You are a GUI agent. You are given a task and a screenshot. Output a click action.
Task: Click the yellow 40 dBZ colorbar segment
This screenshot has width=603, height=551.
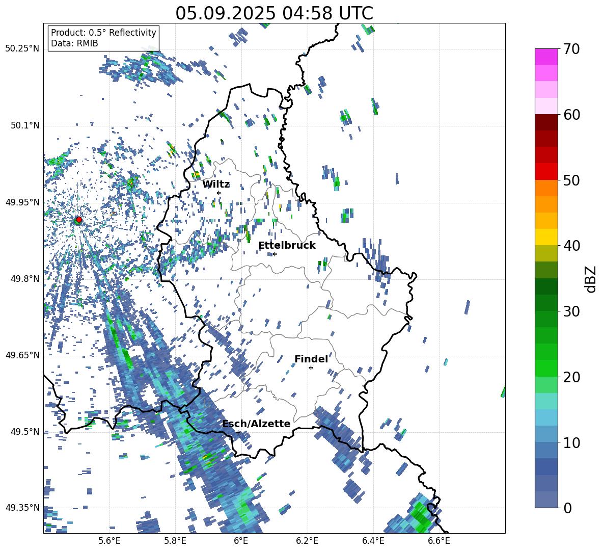tap(546, 237)
